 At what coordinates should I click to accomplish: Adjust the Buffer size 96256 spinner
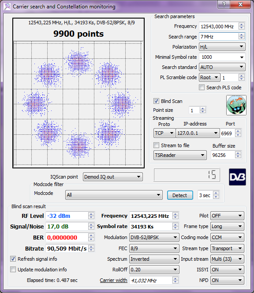tap(238, 155)
